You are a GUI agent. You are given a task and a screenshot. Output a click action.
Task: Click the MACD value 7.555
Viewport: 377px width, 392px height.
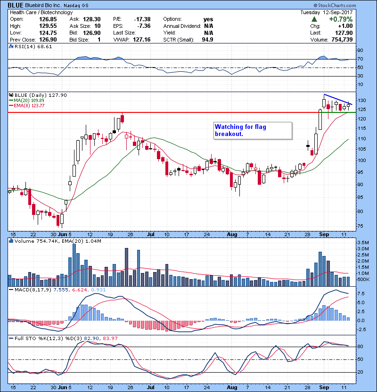coord(61,290)
